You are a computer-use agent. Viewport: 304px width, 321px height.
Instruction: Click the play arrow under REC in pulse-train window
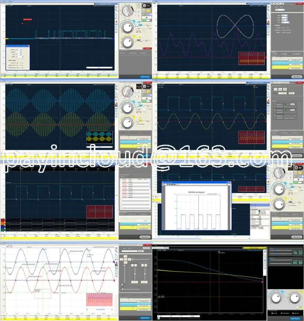point(146,18)
